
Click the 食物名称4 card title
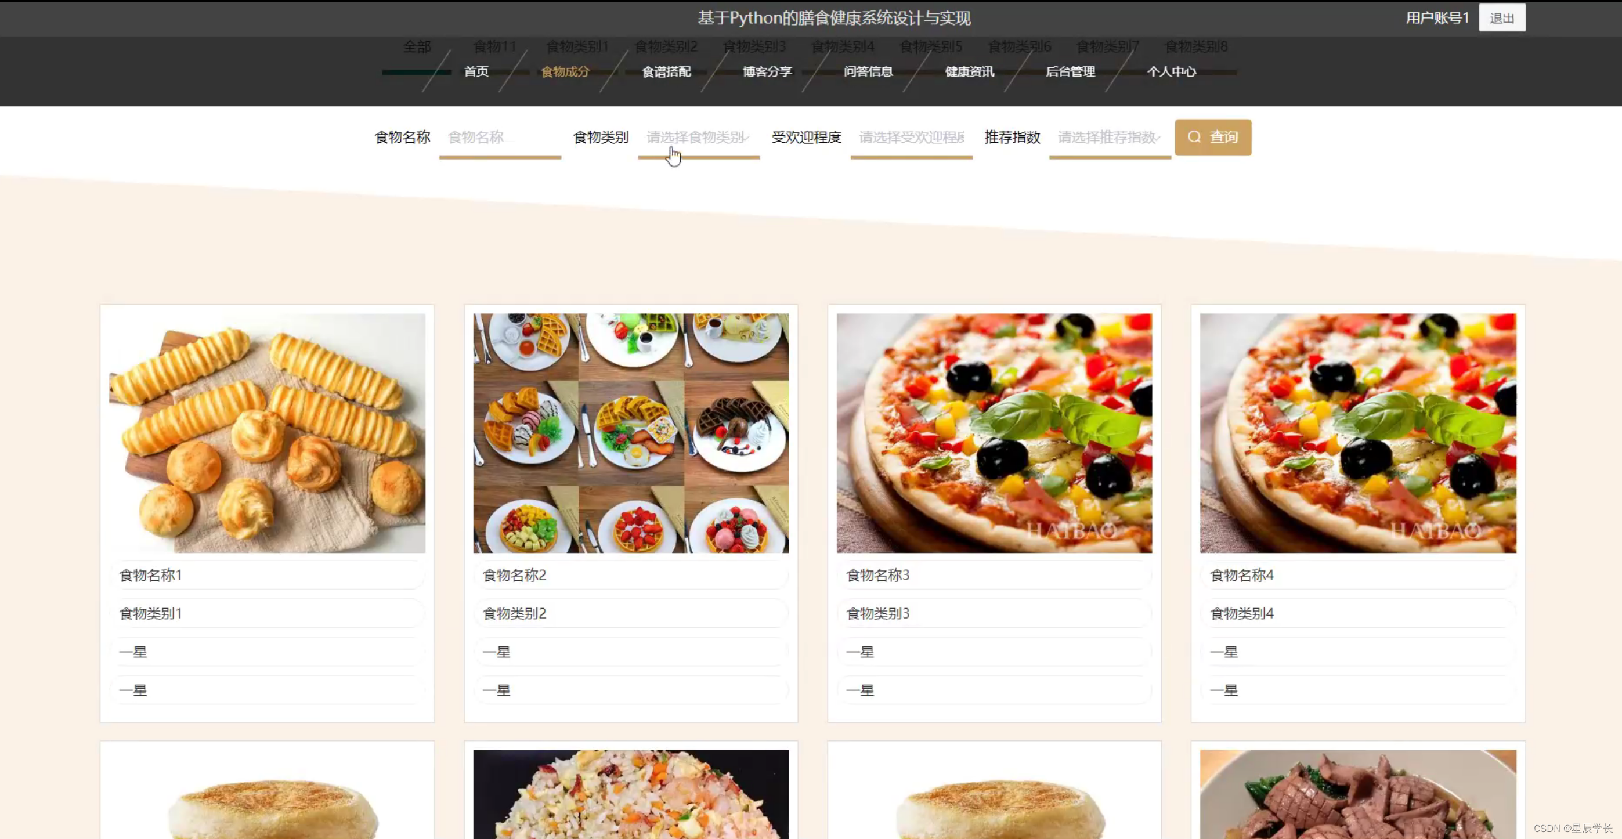pyautogui.click(x=1242, y=574)
